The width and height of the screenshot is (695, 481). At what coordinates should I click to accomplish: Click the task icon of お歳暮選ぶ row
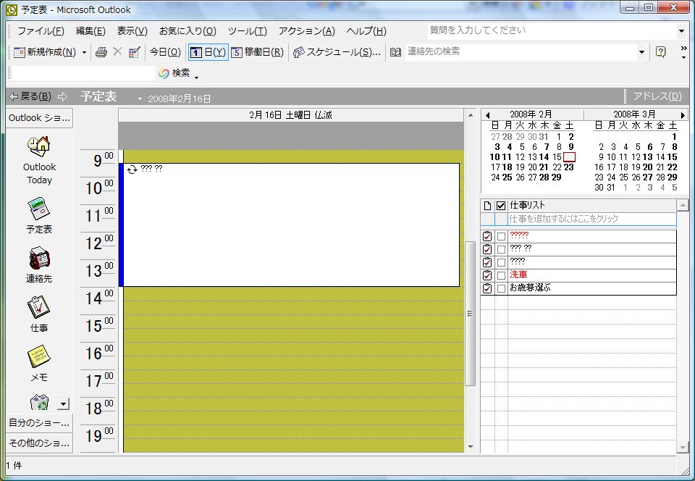click(x=487, y=288)
